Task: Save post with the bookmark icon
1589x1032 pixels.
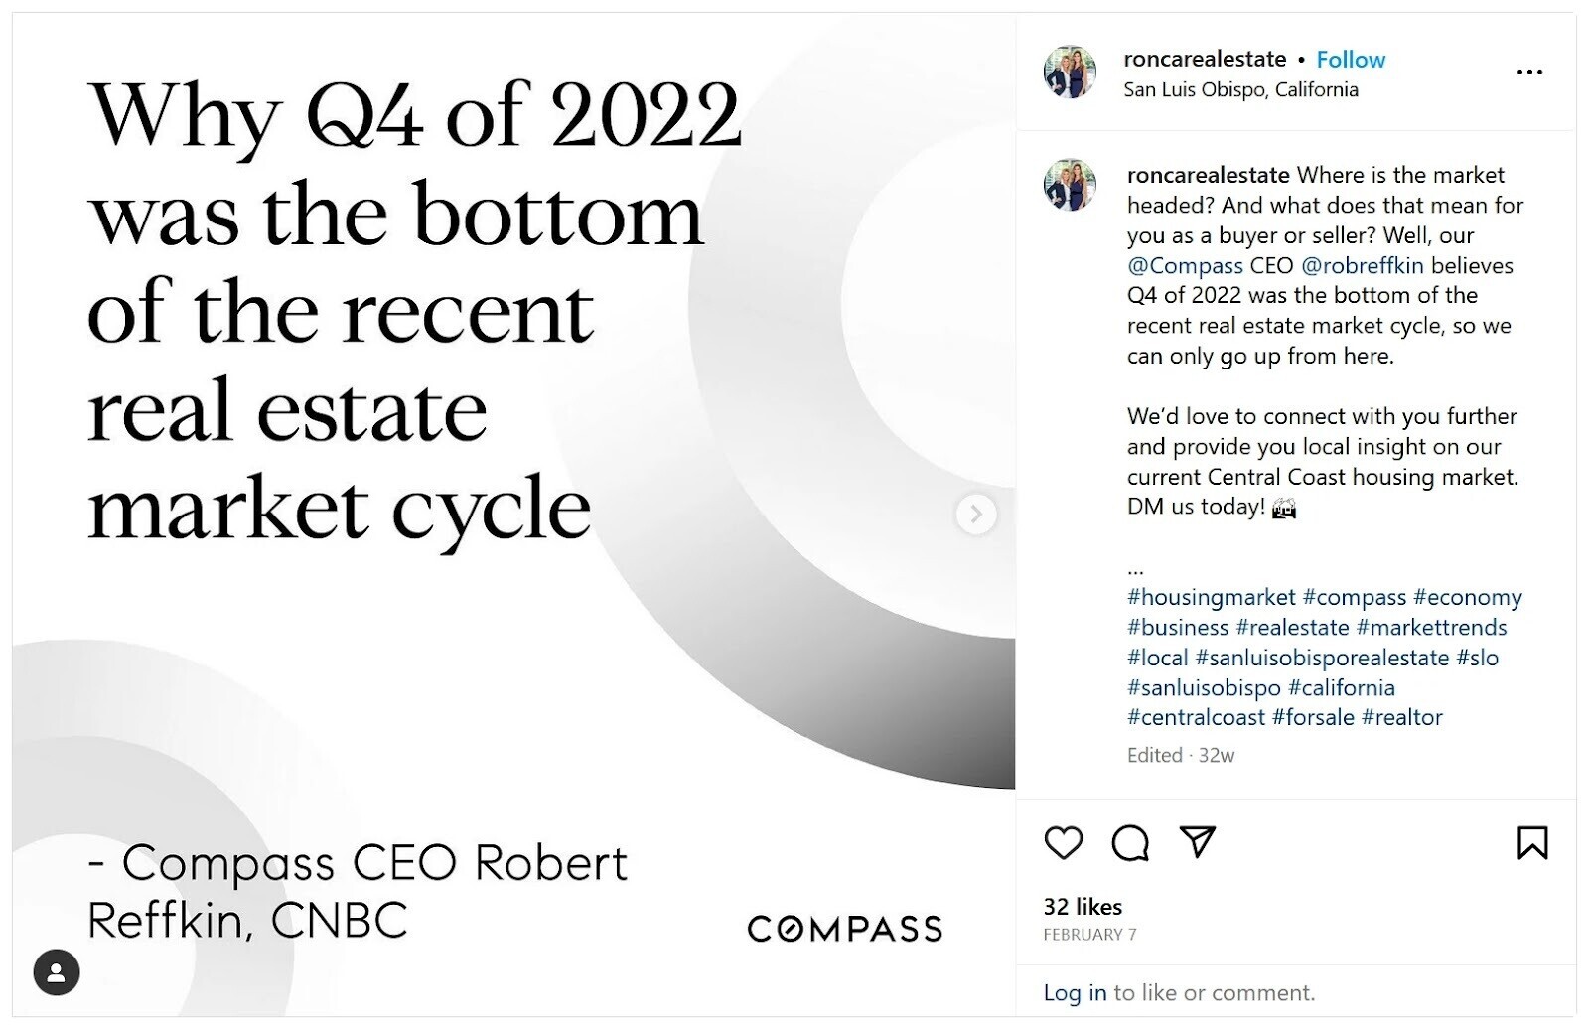Action: click(x=1532, y=843)
